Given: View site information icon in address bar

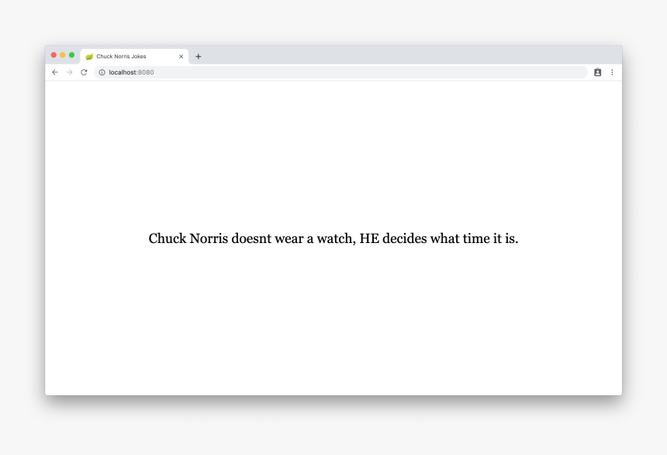Looking at the screenshot, I should [x=102, y=72].
